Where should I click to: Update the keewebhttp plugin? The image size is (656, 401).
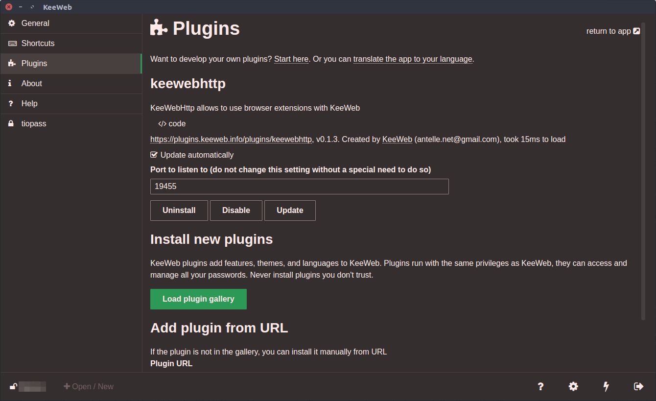point(290,210)
